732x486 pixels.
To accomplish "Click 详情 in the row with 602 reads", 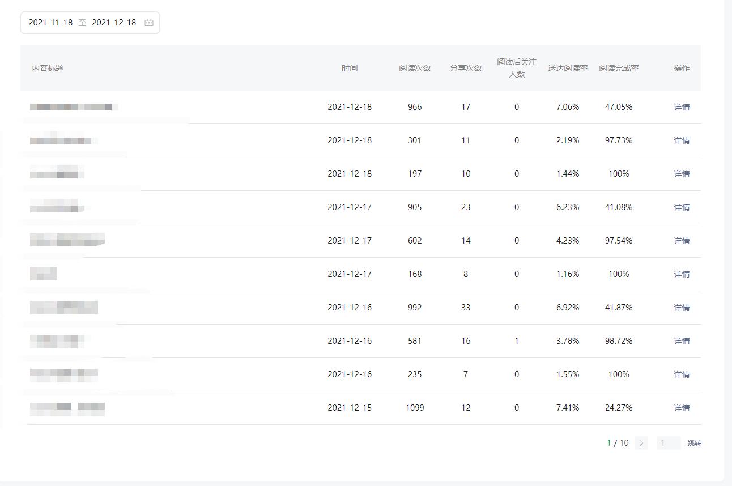I will point(682,241).
